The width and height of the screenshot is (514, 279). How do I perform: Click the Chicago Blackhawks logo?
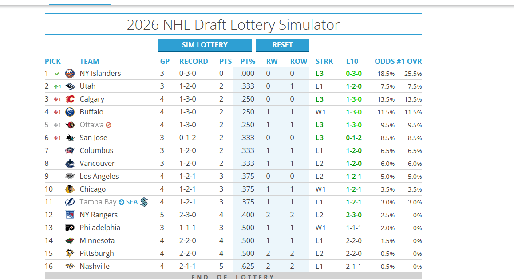tap(70, 189)
